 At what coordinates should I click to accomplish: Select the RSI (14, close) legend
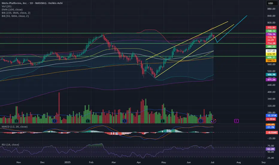click(10, 145)
